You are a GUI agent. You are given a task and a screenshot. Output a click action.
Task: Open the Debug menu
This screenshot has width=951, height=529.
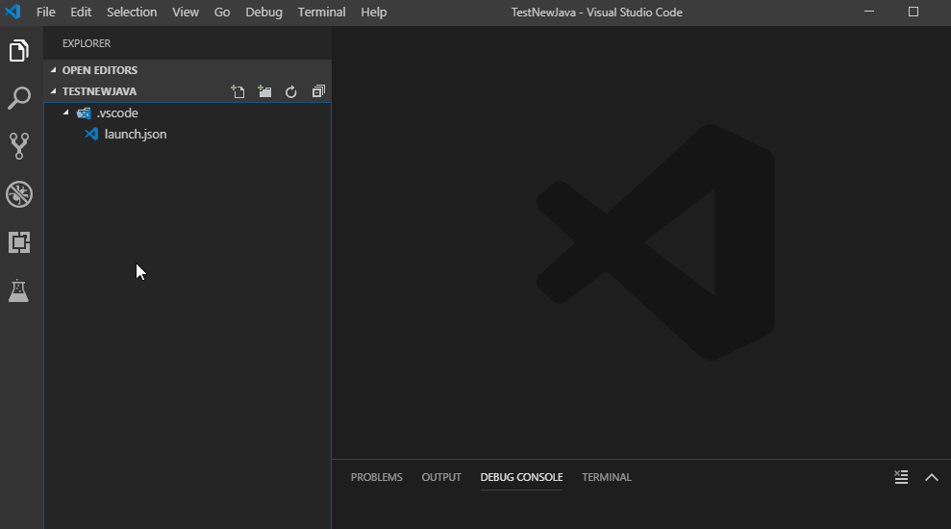tap(263, 13)
